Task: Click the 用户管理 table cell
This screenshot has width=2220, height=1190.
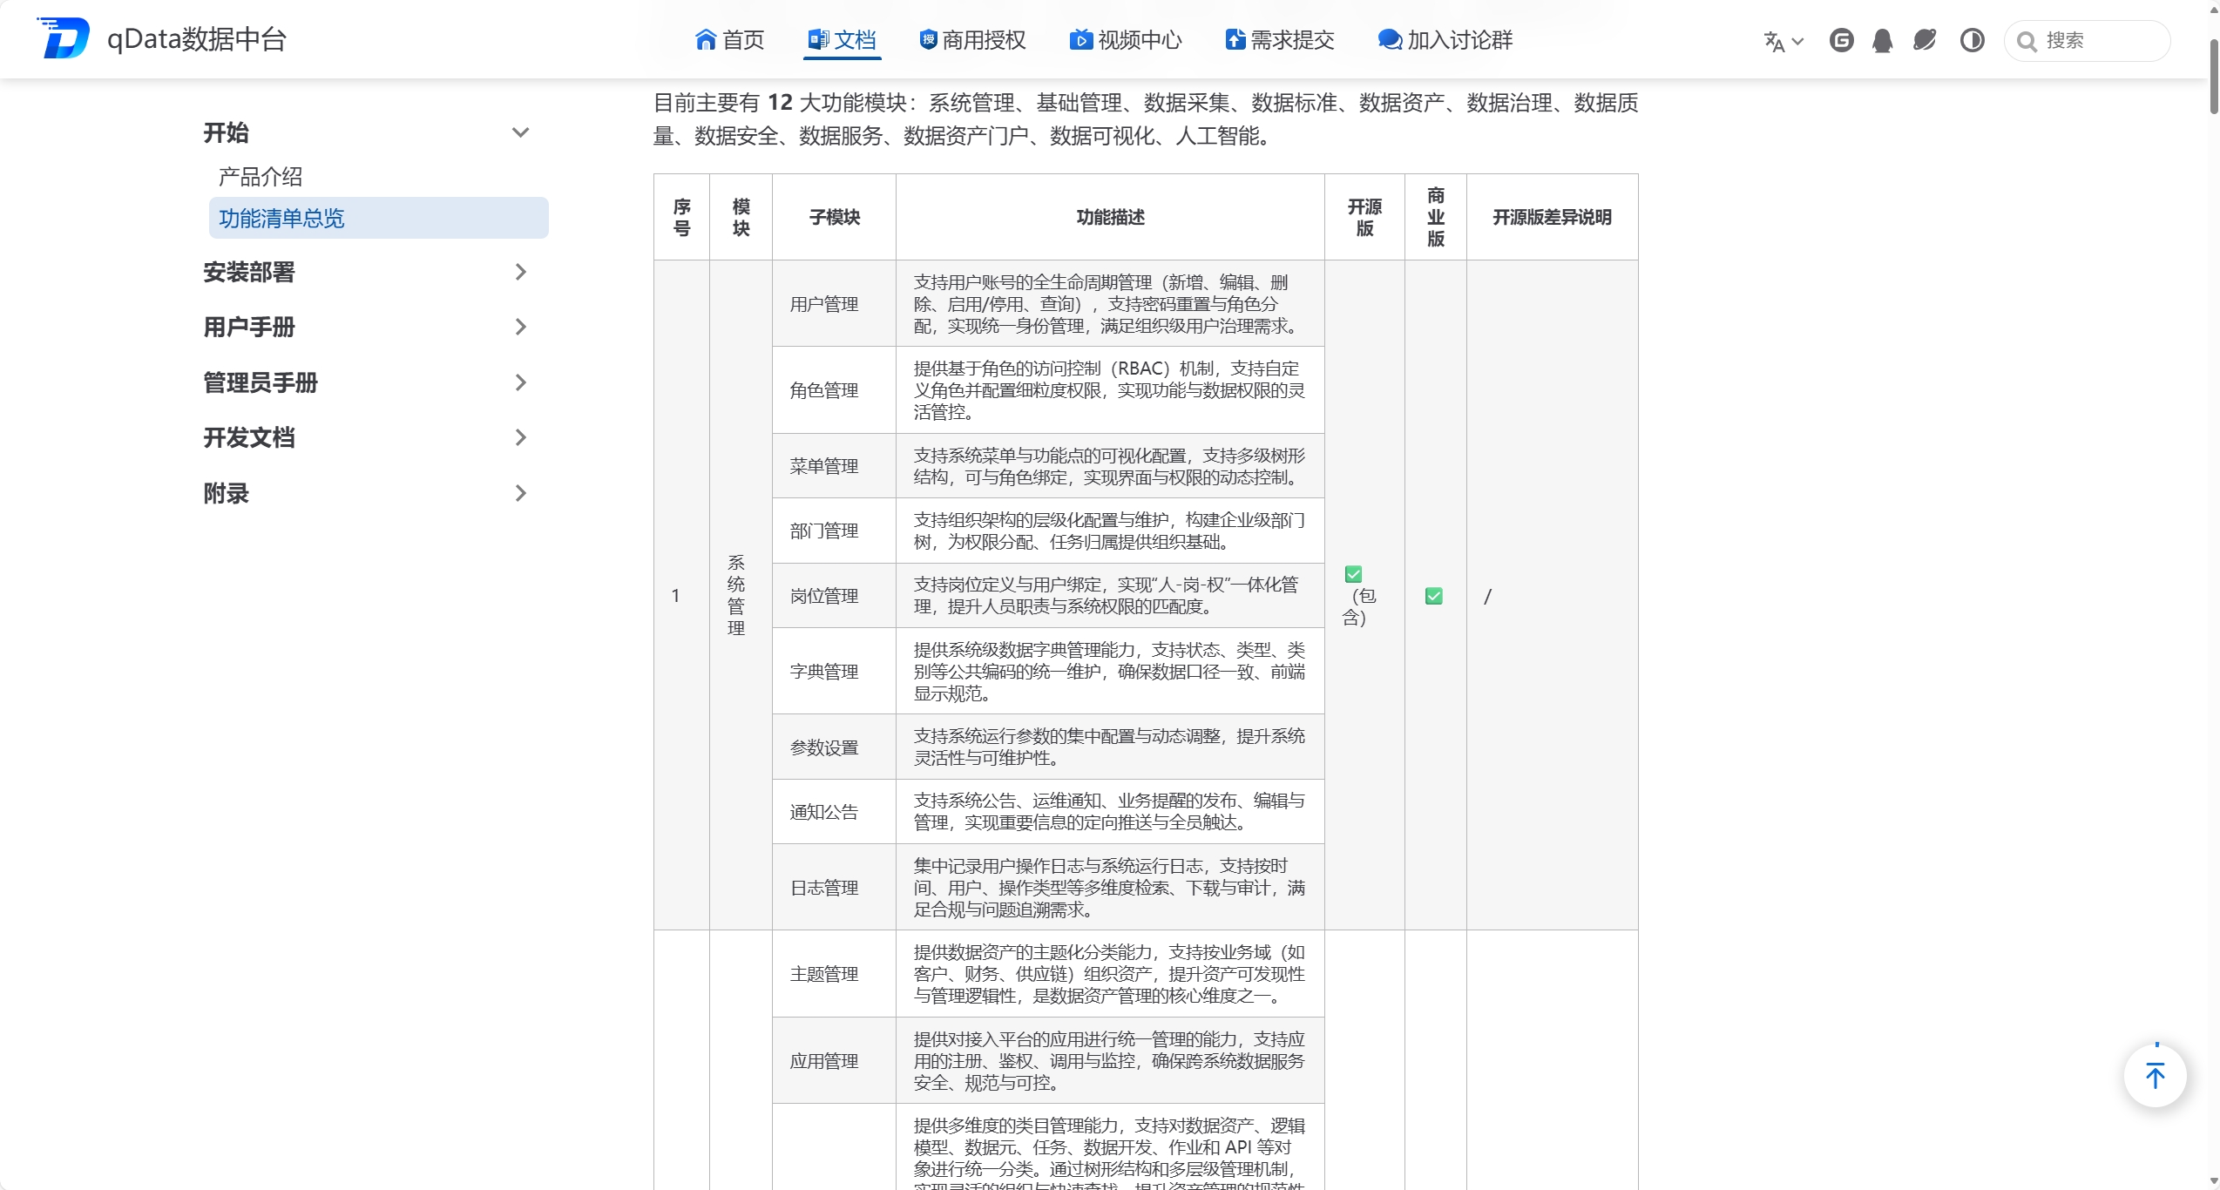Action: pos(834,304)
